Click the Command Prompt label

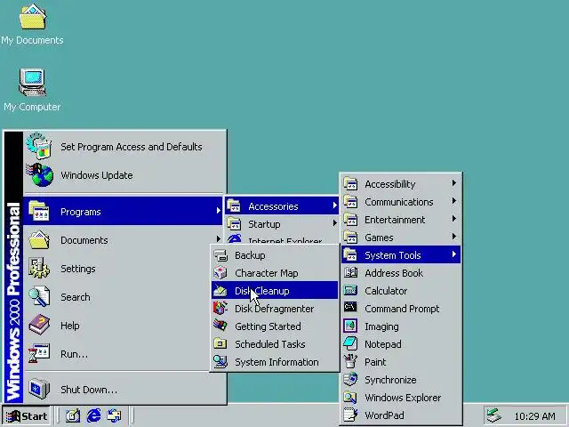click(402, 309)
